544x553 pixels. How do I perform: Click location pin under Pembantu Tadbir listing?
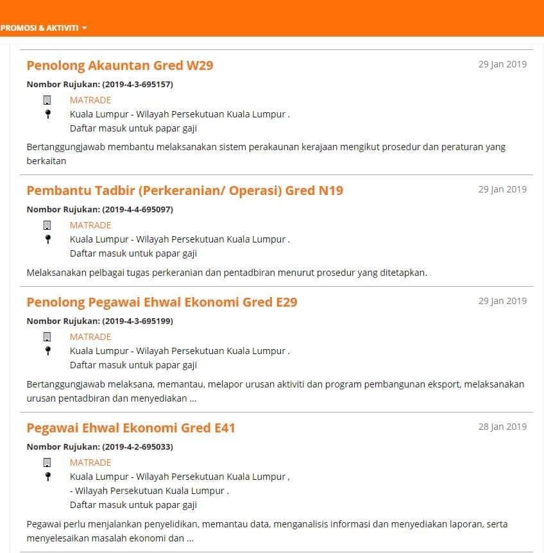click(x=48, y=239)
